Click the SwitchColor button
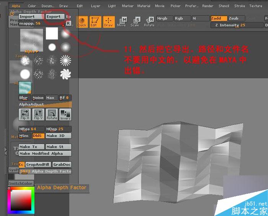Viewport: 268px width, 216px height. [x=21, y=183]
